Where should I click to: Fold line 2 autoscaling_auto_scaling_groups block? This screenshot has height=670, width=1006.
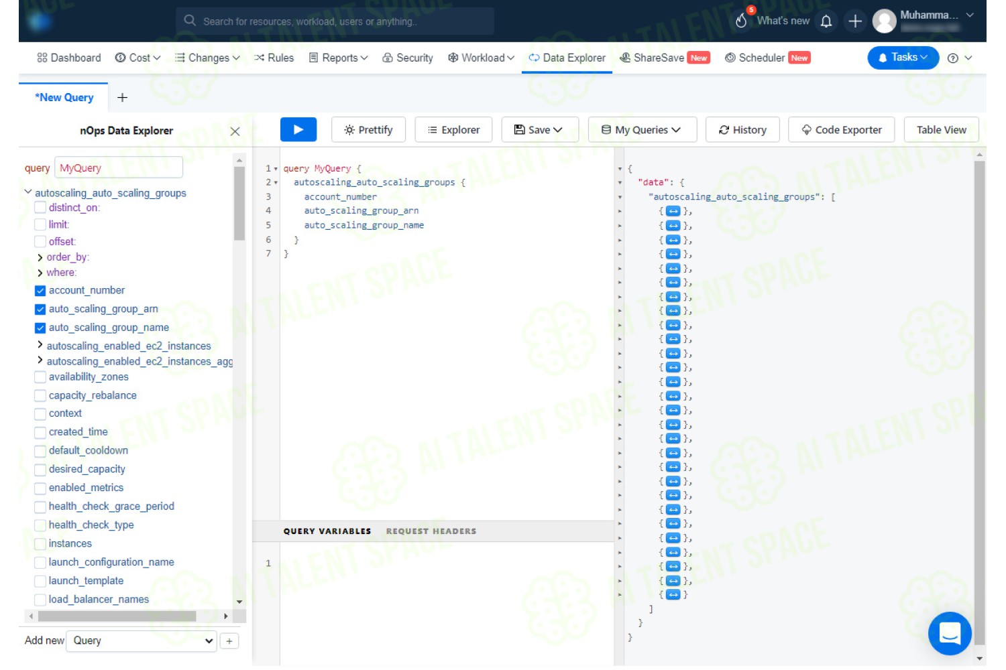click(276, 183)
